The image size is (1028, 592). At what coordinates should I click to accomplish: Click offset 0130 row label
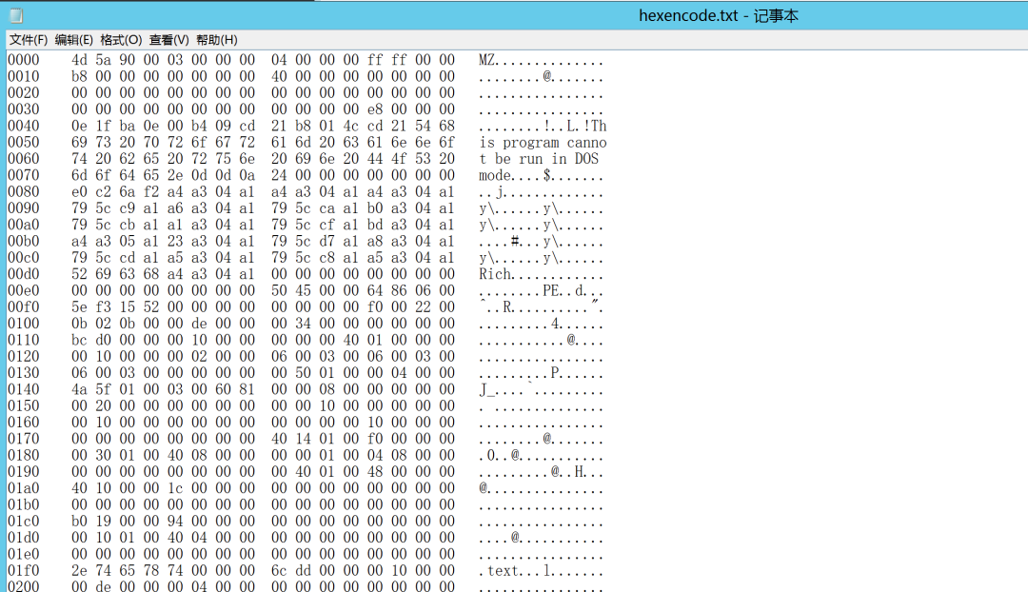click(x=24, y=373)
